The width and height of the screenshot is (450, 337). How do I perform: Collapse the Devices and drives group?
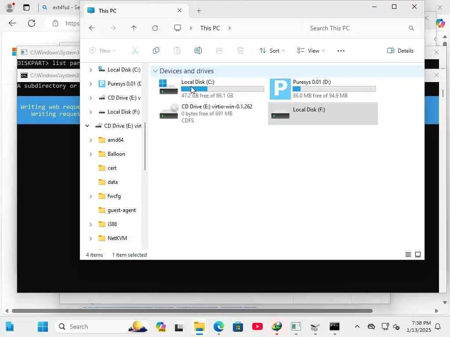[x=155, y=71]
